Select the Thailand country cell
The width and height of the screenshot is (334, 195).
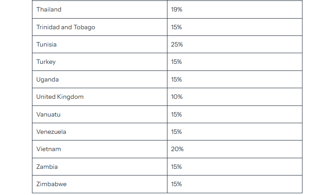coord(99,10)
